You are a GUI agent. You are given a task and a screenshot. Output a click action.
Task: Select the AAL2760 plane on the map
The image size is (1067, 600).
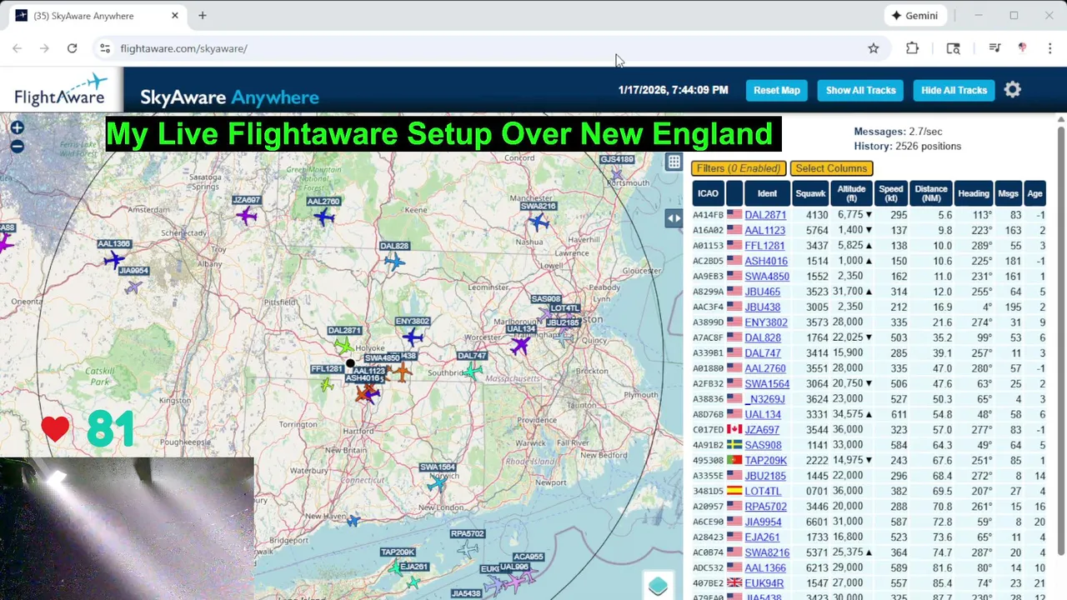[x=324, y=217]
